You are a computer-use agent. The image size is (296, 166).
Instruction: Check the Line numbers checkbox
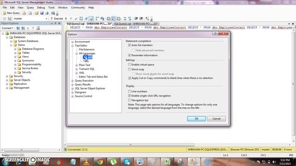[129, 91]
